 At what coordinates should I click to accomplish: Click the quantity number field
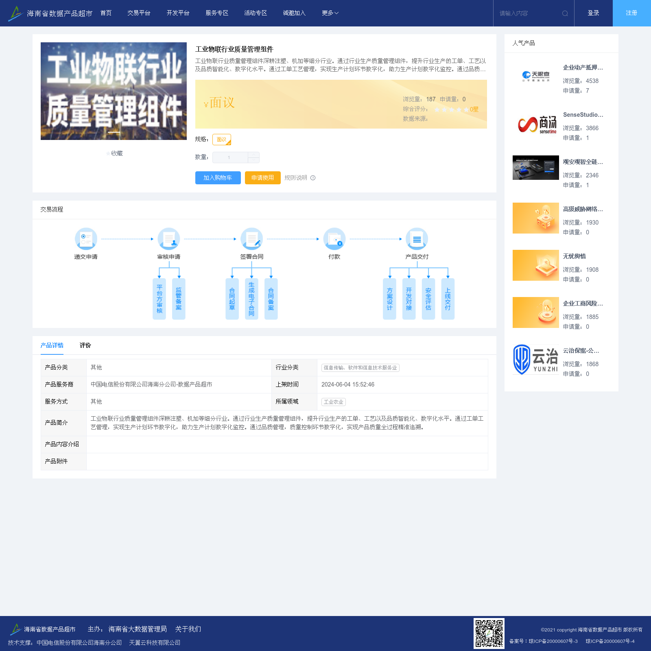[230, 157]
